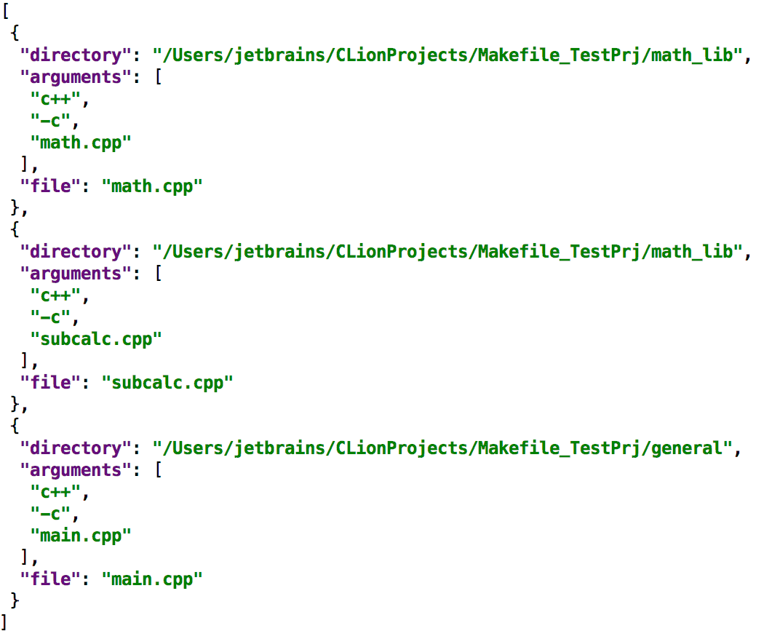Click the second "arguments" key
The height and width of the screenshot is (631, 764).
(x=76, y=274)
